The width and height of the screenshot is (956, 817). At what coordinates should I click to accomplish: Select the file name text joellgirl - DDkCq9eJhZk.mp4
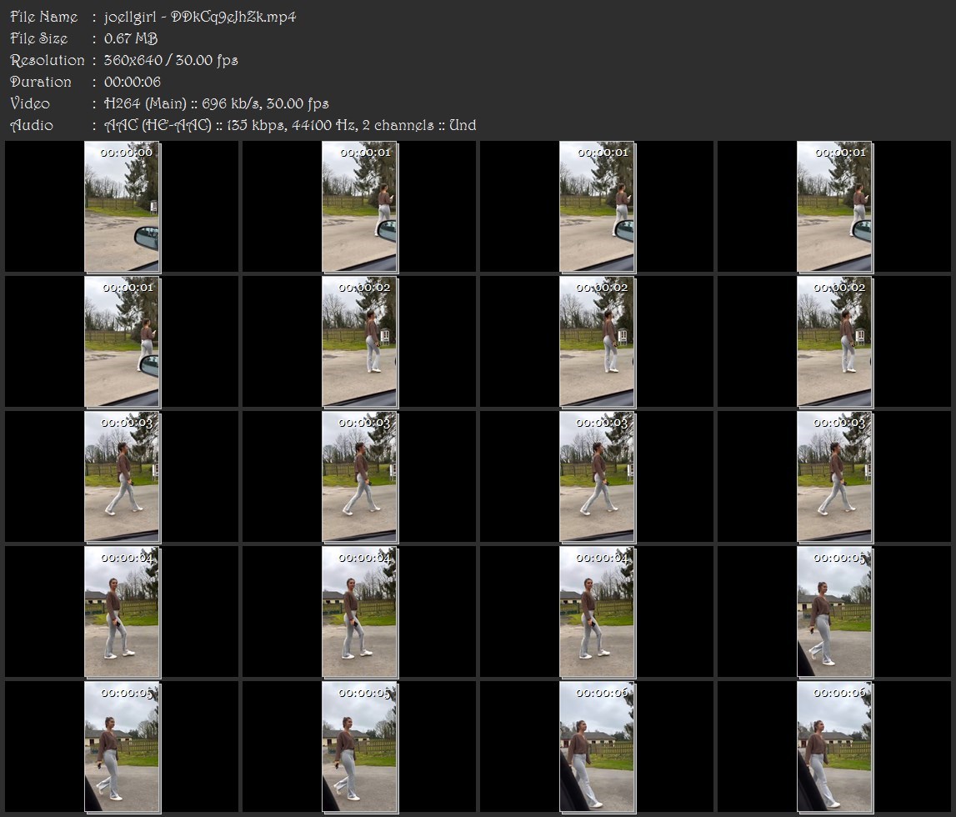(x=200, y=17)
